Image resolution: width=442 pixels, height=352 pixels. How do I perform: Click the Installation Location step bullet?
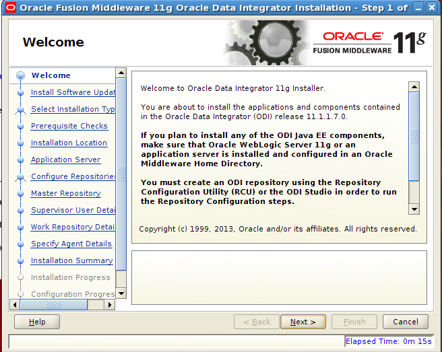click(x=21, y=143)
